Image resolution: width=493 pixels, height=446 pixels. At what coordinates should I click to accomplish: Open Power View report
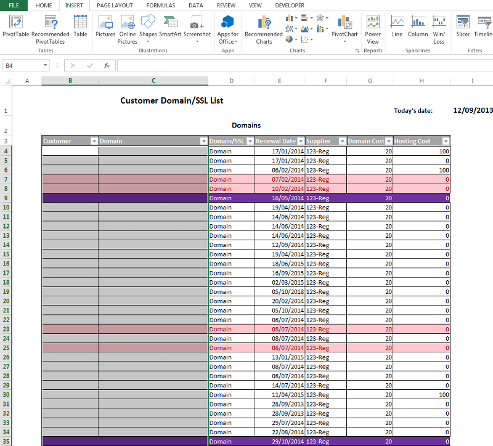click(x=373, y=30)
